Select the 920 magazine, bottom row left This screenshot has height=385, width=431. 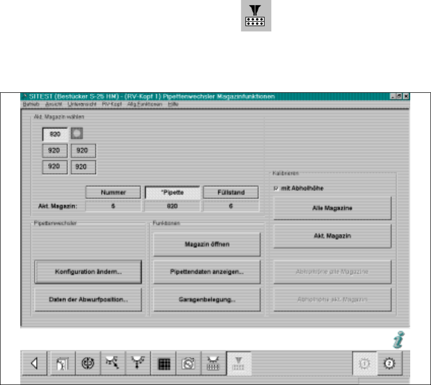click(55, 167)
